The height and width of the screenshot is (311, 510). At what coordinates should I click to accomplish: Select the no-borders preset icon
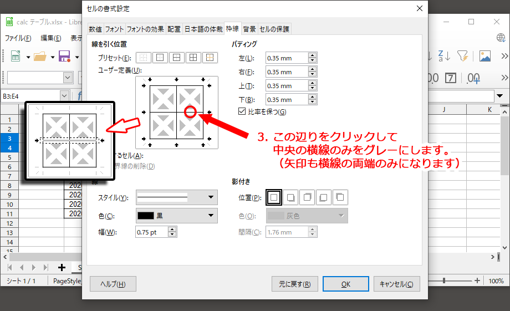(x=144, y=58)
